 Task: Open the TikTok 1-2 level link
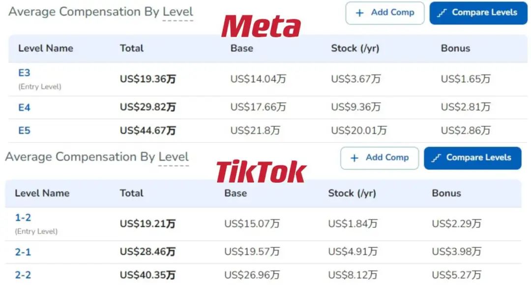(23, 218)
